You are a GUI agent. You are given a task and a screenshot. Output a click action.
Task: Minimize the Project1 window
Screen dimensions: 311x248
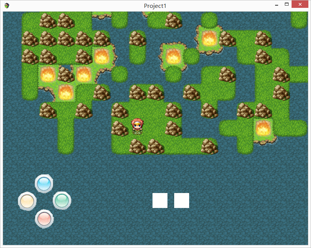pos(277,5)
